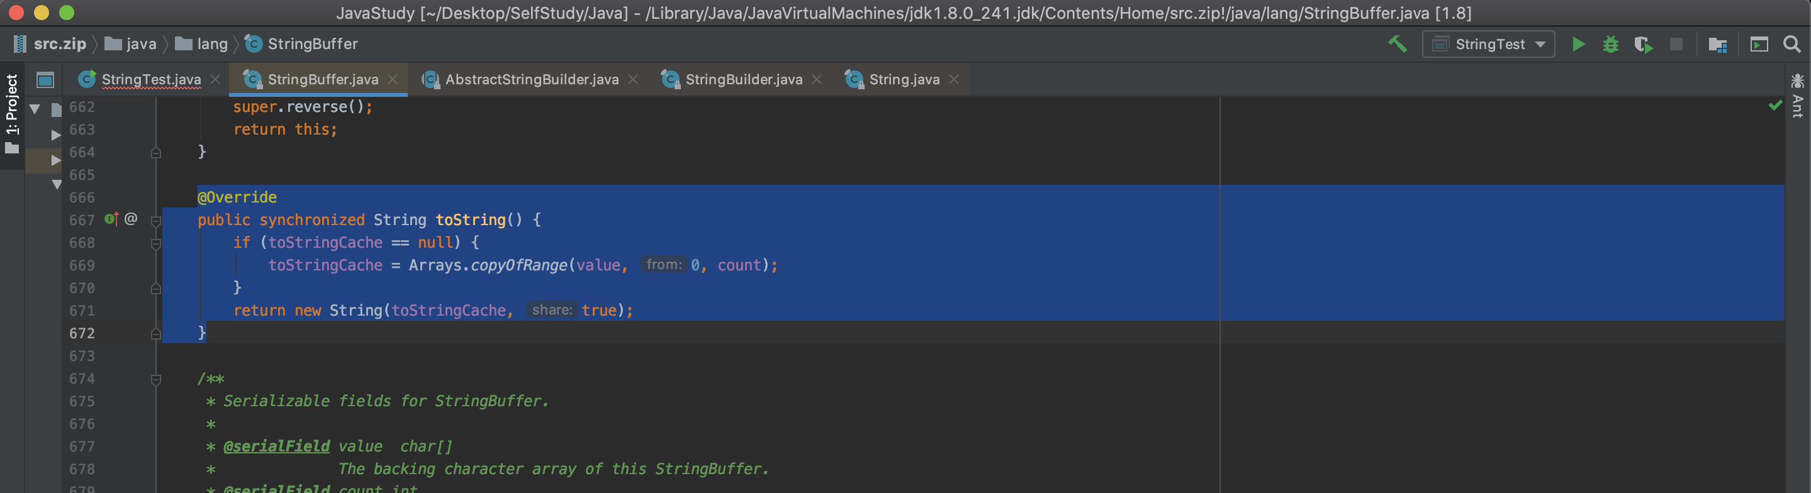
Task: Click 'return this;' on line 663
Action: click(286, 129)
